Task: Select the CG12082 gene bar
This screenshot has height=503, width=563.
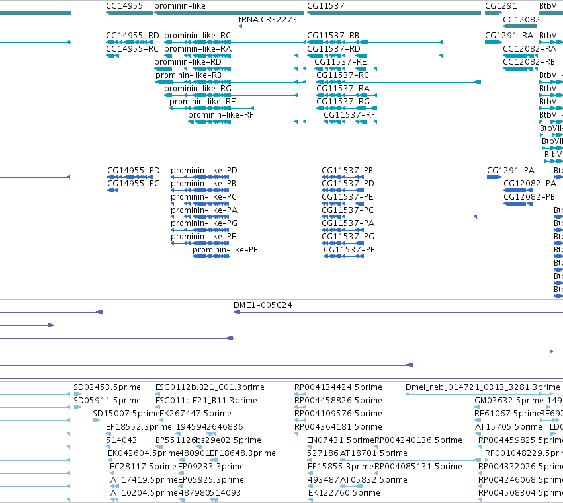Action: point(519,26)
